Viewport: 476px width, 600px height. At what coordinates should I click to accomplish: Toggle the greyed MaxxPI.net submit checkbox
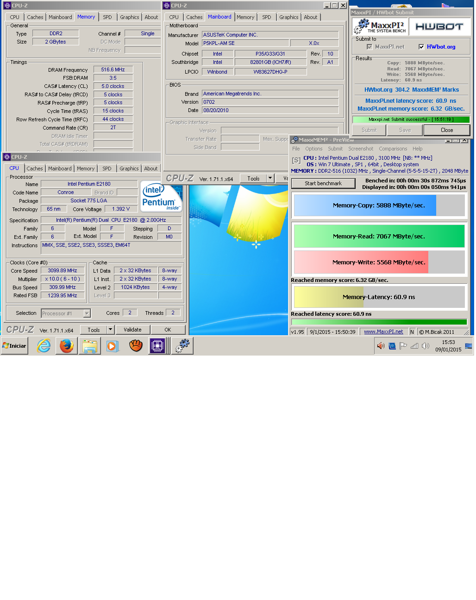370,47
